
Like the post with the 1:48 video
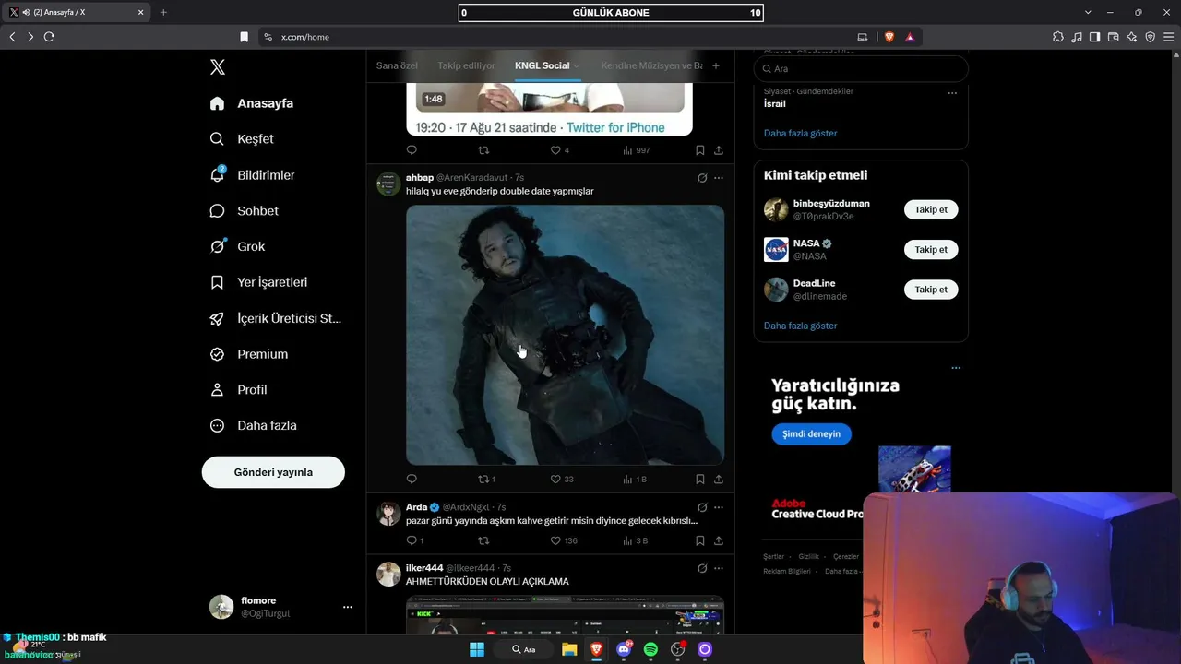click(x=555, y=150)
